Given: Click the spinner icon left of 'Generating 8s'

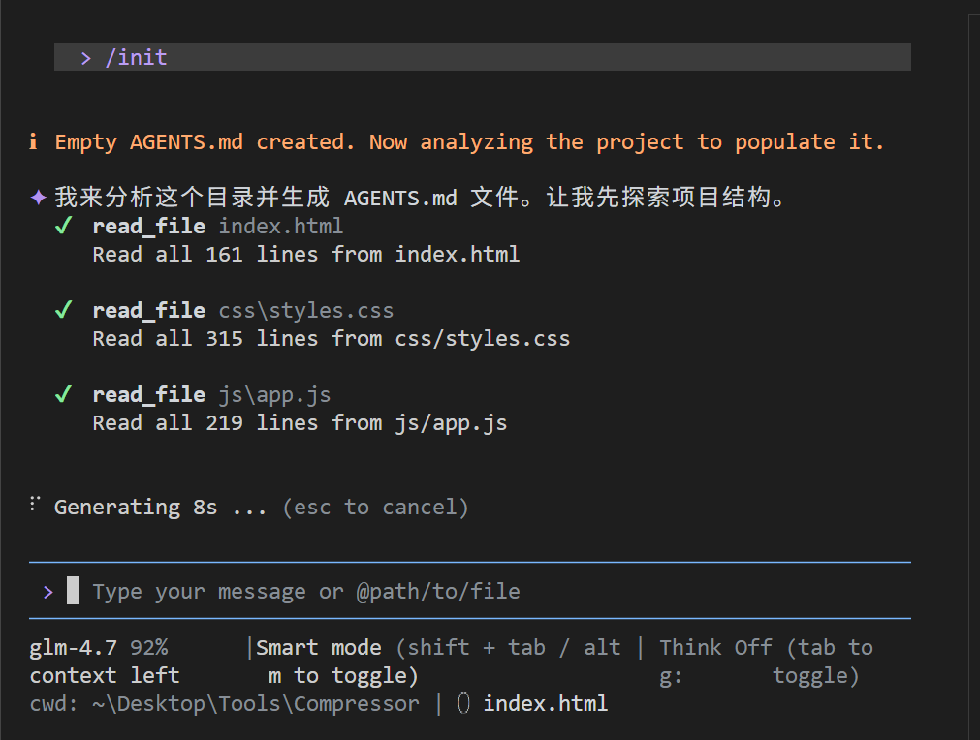Looking at the screenshot, I should pyautogui.click(x=35, y=504).
